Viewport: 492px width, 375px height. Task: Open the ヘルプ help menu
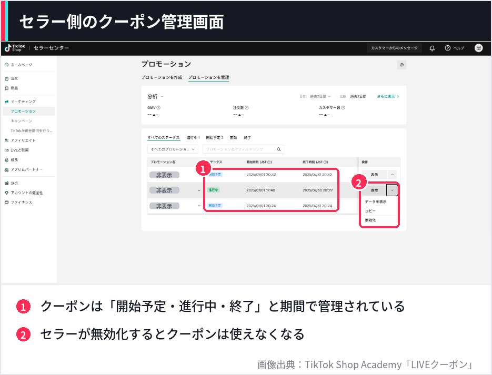coord(454,48)
